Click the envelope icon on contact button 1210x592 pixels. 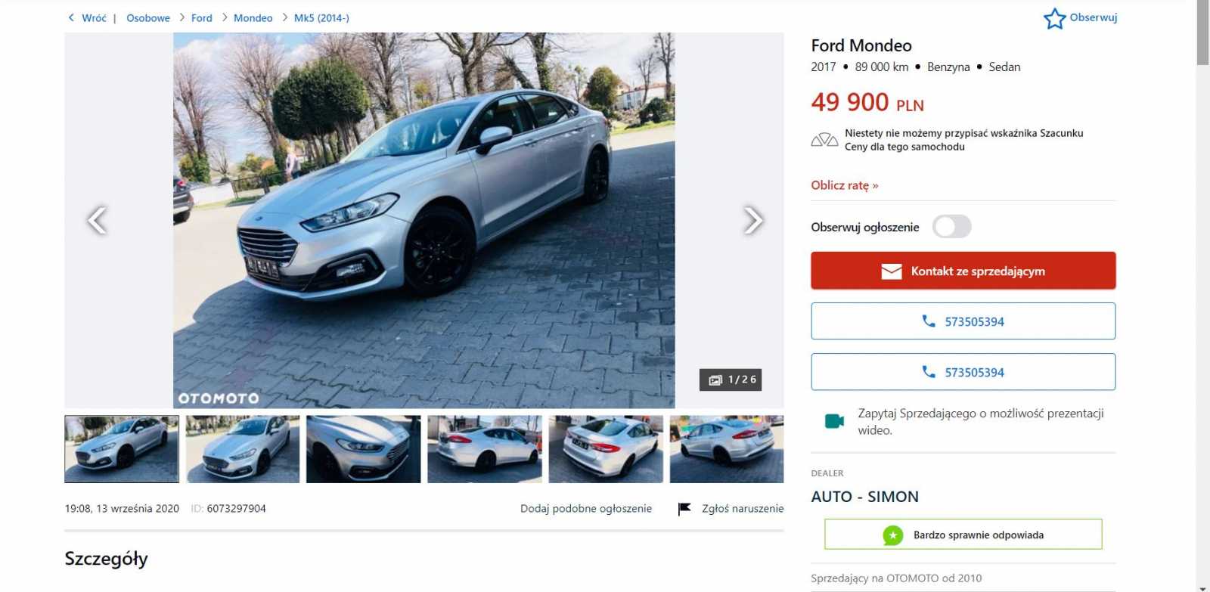click(x=892, y=271)
